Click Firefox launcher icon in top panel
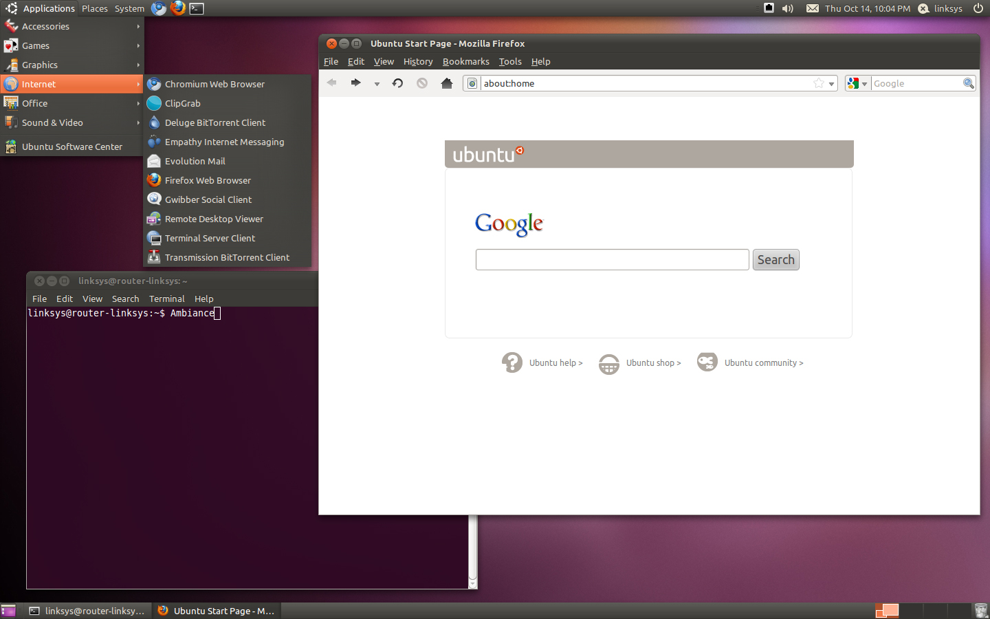The image size is (990, 619). (178, 8)
